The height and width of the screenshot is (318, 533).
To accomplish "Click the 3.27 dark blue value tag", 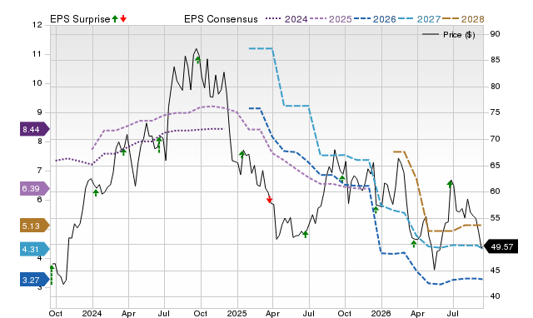I will click(x=35, y=280).
